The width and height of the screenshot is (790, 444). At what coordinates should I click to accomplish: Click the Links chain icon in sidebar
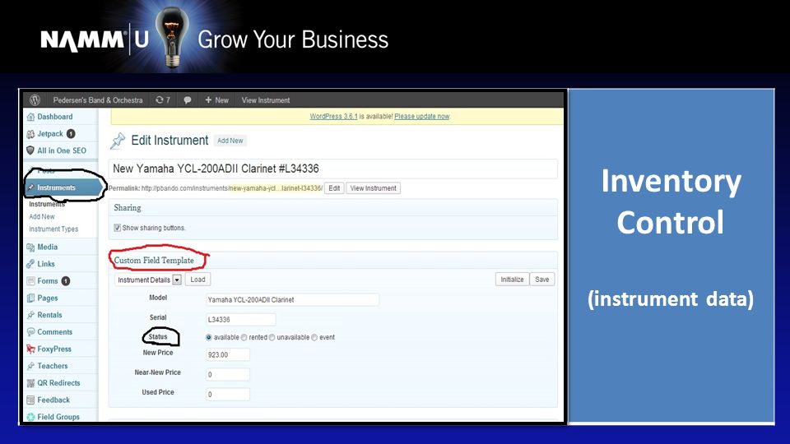pyautogui.click(x=30, y=264)
